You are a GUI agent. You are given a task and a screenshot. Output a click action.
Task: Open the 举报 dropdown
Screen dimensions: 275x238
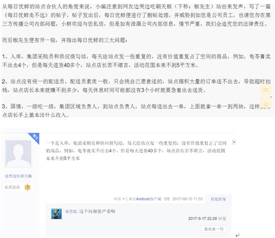pyautogui.click(x=119, y=199)
